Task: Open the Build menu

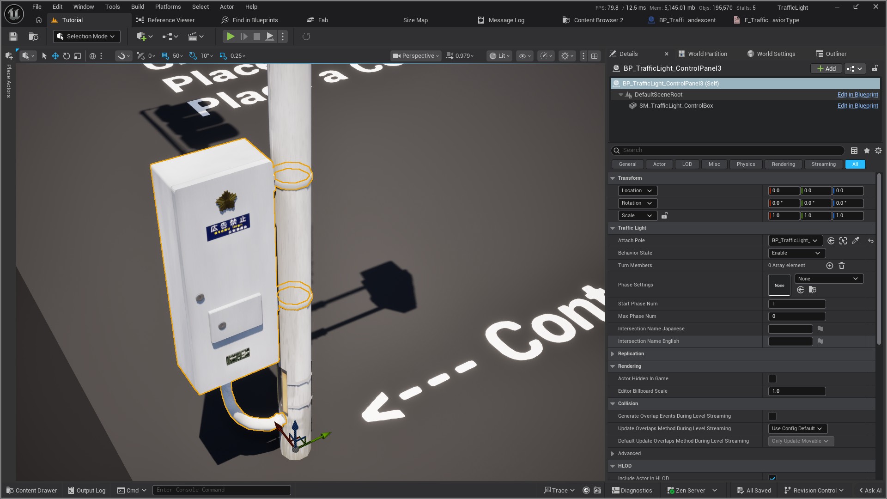Action: click(x=137, y=7)
